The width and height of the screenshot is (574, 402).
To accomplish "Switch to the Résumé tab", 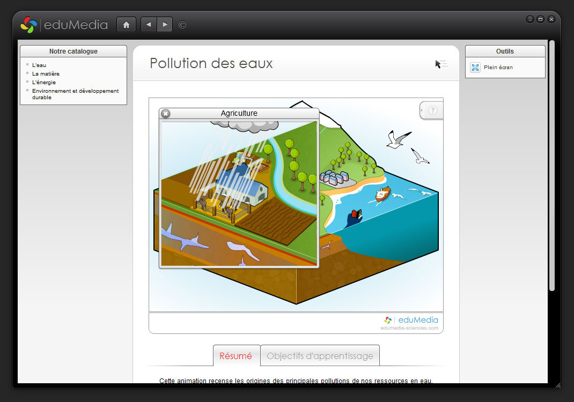I will point(236,356).
